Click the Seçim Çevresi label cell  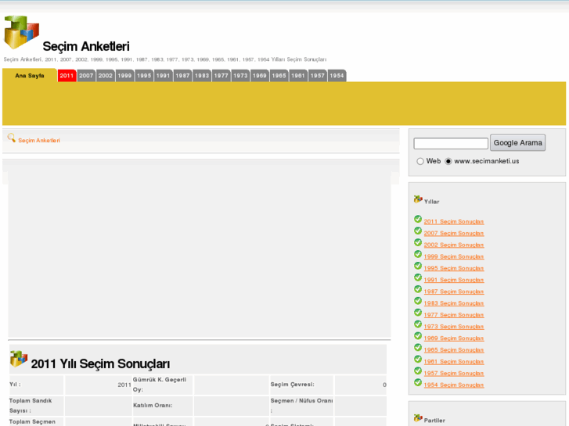click(x=301, y=385)
